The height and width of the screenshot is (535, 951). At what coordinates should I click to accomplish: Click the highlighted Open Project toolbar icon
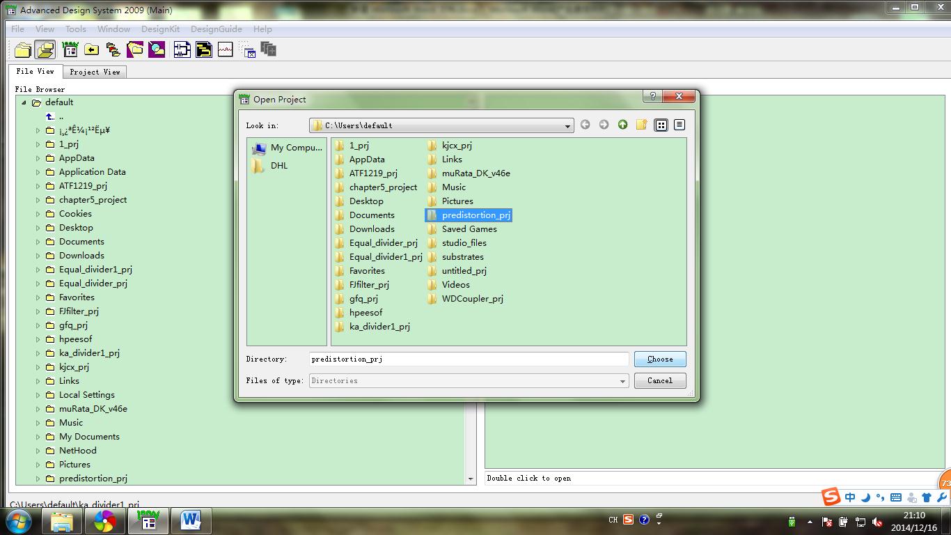point(45,49)
